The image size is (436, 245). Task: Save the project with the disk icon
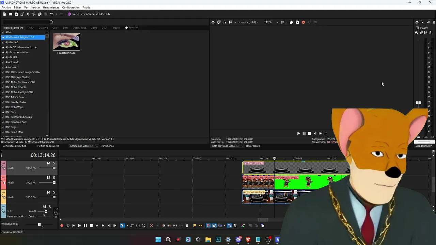(16, 14)
